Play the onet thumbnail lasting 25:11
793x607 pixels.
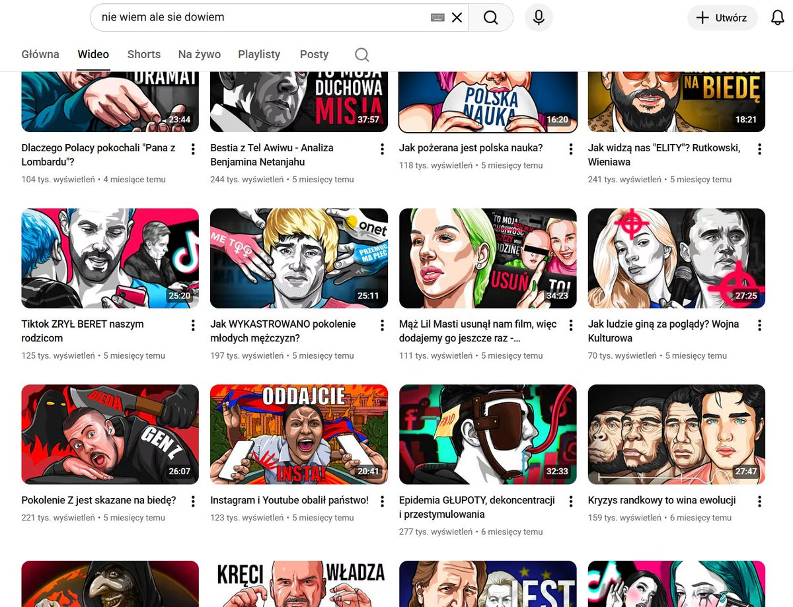pos(299,258)
